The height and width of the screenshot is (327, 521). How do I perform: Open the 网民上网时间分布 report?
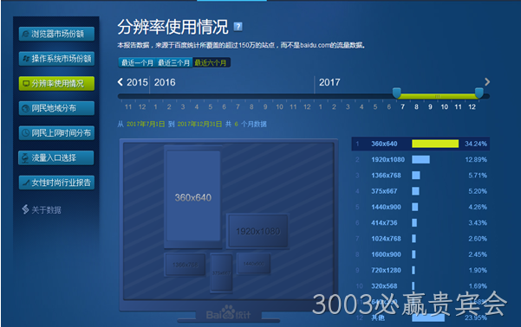tap(56, 133)
